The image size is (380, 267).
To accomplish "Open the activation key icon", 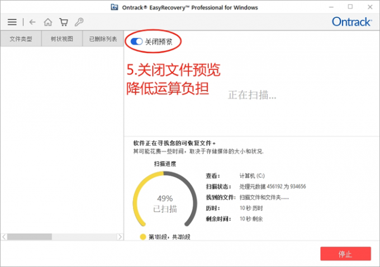I will coord(79,22).
